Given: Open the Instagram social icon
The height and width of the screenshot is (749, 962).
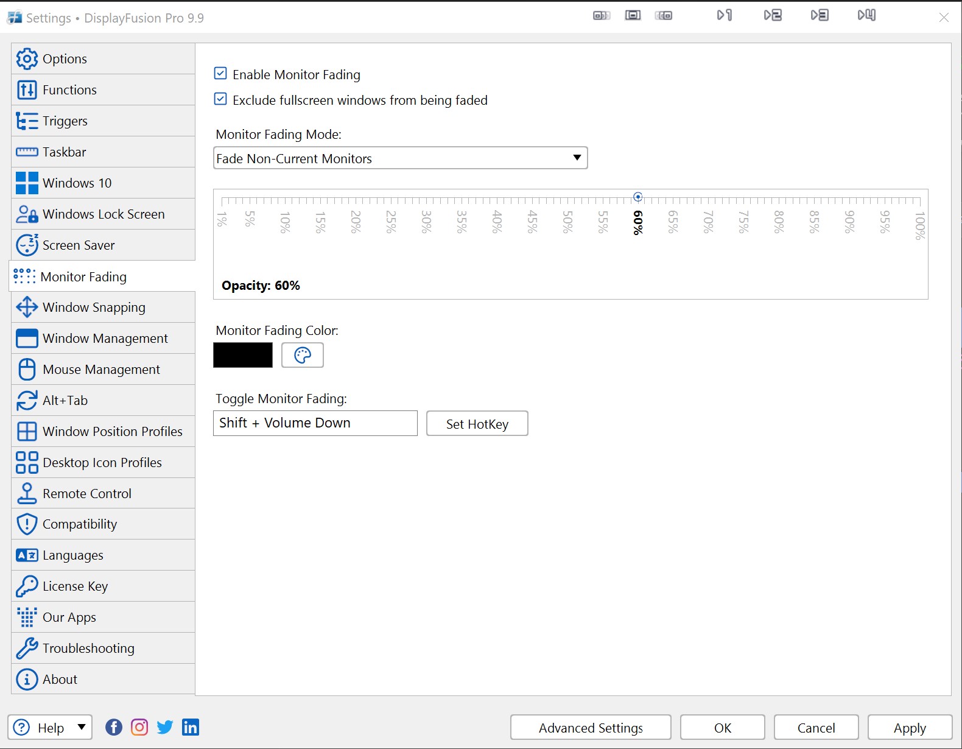Looking at the screenshot, I should pos(139,727).
